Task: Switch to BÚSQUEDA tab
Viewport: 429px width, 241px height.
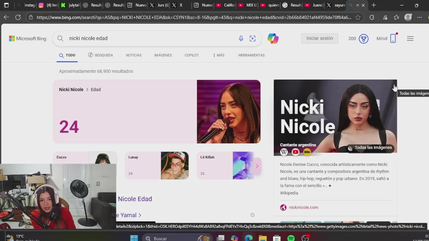Action: (101, 55)
